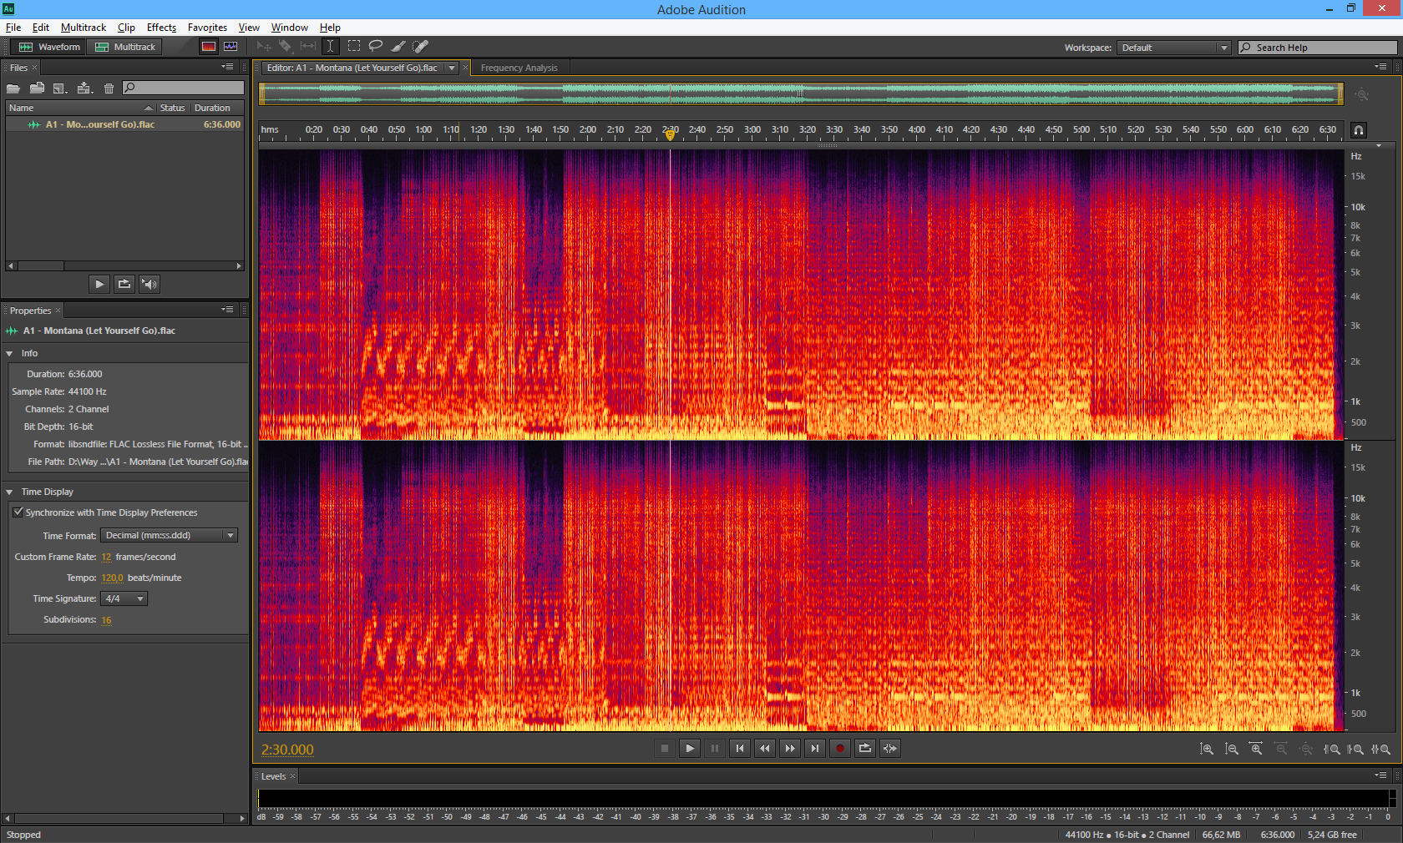This screenshot has height=843, width=1403.
Task: Click the headphones icon beside the time ruler
Action: click(1359, 130)
